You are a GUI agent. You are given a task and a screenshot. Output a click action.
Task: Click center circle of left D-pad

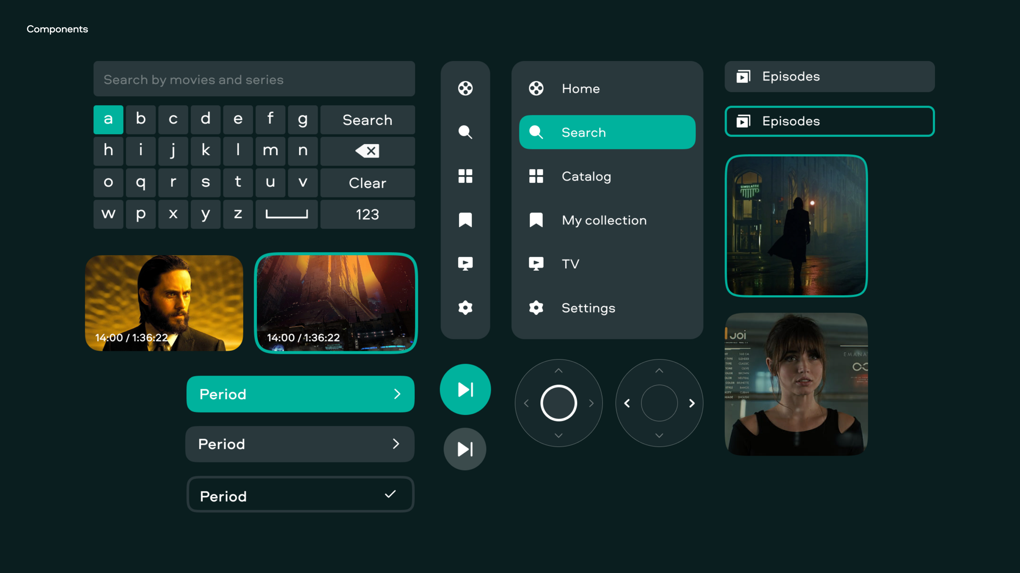(x=558, y=403)
